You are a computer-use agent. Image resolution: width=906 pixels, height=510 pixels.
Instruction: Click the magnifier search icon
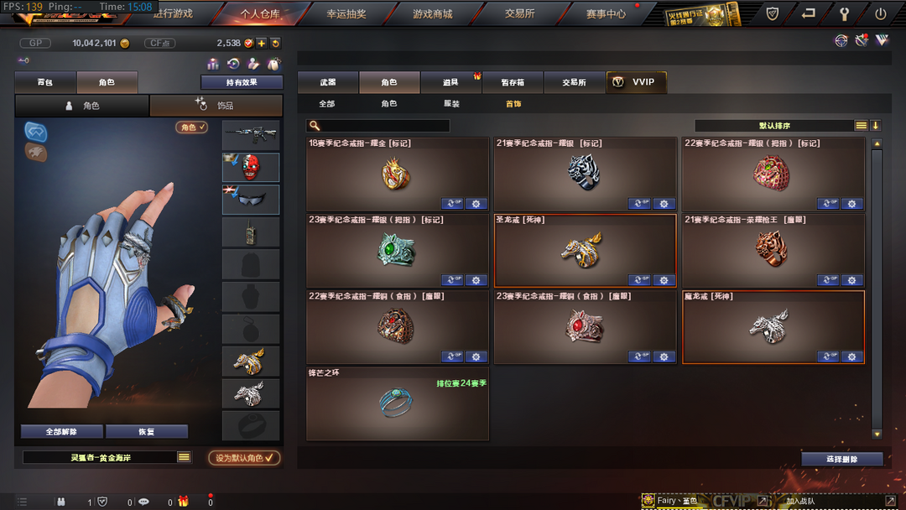tap(315, 125)
